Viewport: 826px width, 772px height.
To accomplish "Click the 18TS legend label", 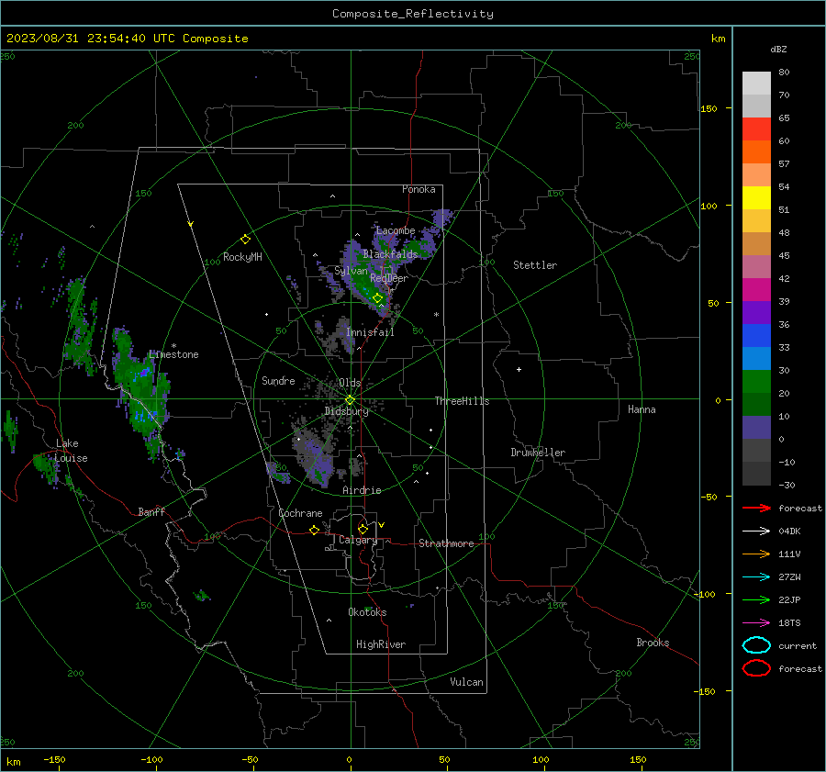I will pos(789,623).
